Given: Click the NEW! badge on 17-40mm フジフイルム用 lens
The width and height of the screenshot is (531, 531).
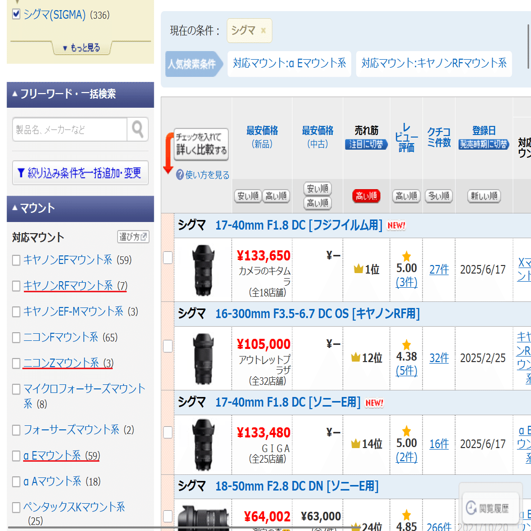Looking at the screenshot, I should pyautogui.click(x=396, y=226).
